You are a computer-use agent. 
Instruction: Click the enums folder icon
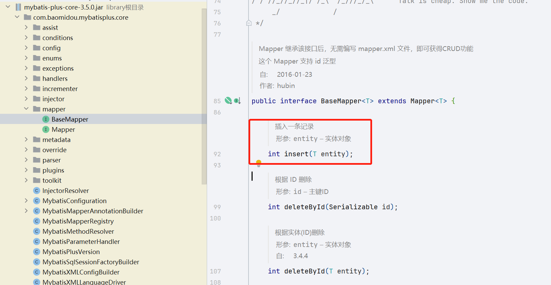(37, 58)
